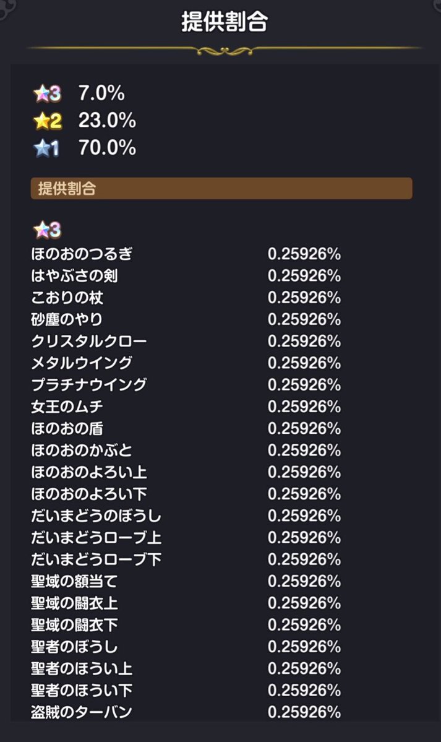This screenshot has width=441, height=742.
Task: Click the gold 2-star icon beside 23.0%
Action: [x=47, y=121]
